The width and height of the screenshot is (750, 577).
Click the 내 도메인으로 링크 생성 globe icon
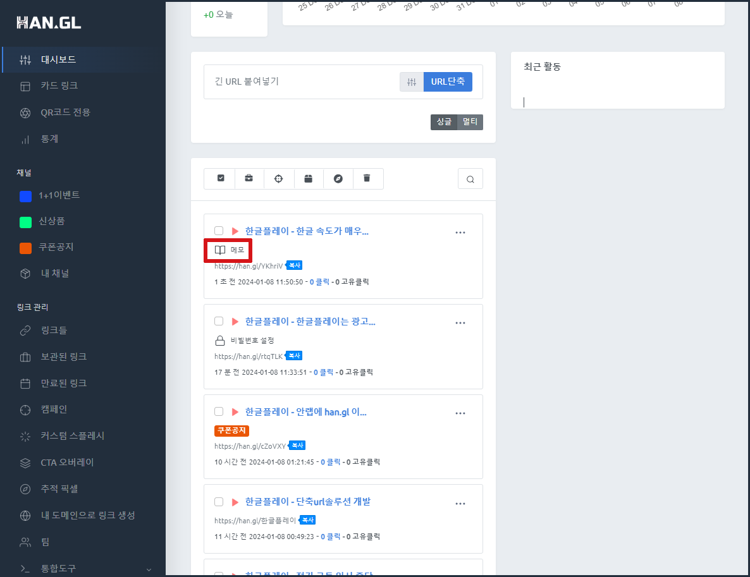25,515
